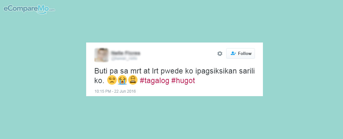Click the weary face emoji
Image resolution: width=343 pixels, height=139 pixels.
click(x=133, y=80)
